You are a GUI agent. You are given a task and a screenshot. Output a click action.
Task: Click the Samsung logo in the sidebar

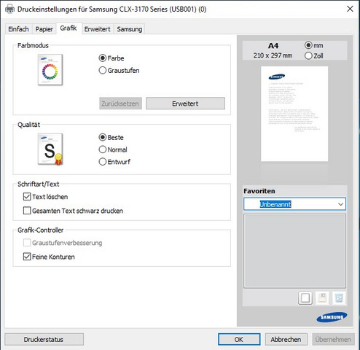click(x=332, y=317)
